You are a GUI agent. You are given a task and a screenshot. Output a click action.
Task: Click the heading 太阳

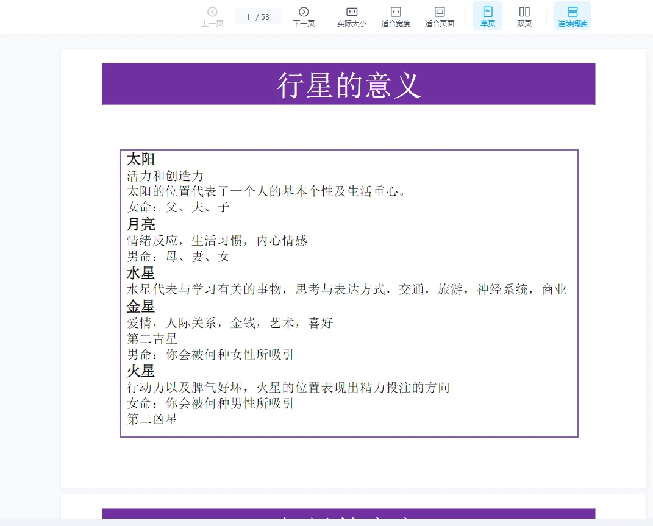click(141, 158)
